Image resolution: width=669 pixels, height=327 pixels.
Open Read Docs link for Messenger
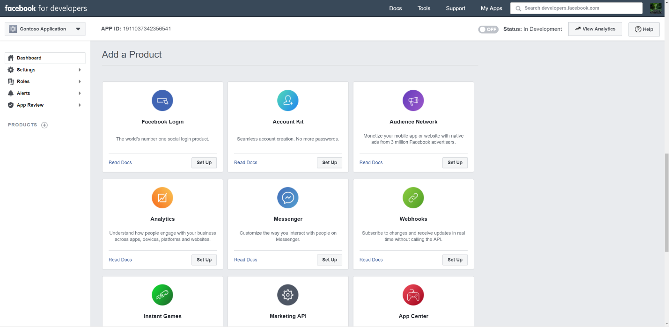(246, 260)
